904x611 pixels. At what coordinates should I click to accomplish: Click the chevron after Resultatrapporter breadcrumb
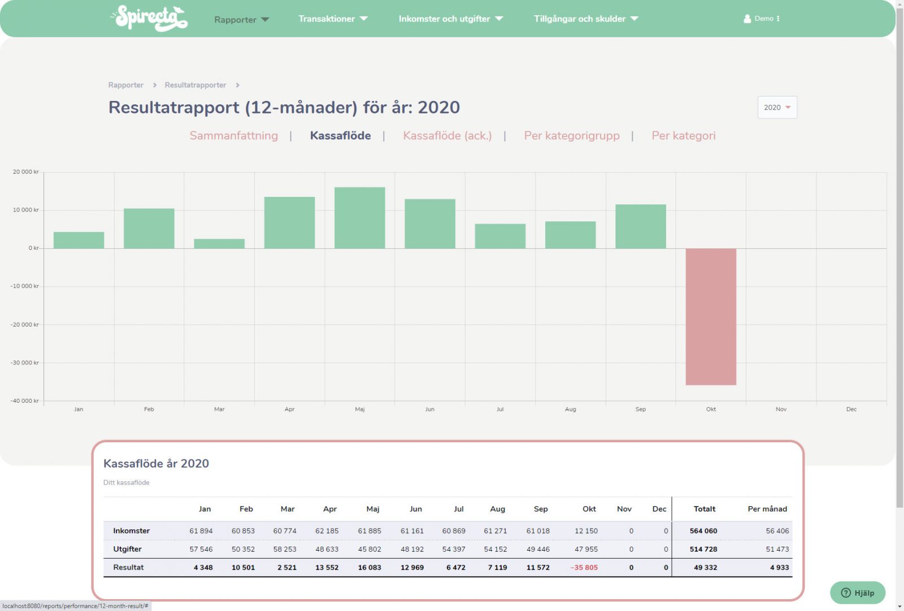coord(237,85)
